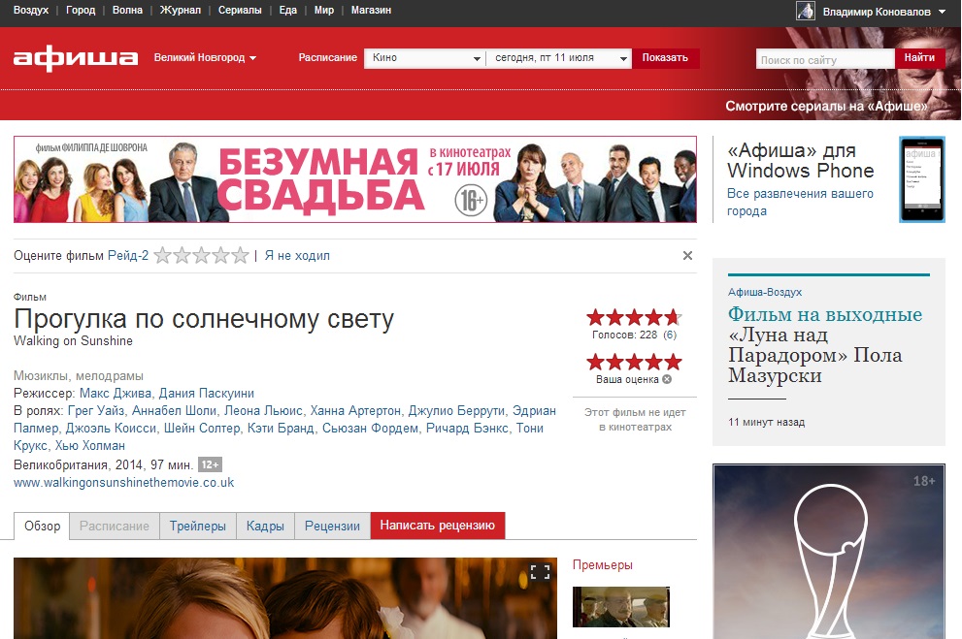Open «Афиша» для Windows Phone heading
The width and height of the screenshot is (962, 639).
[800, 161]
